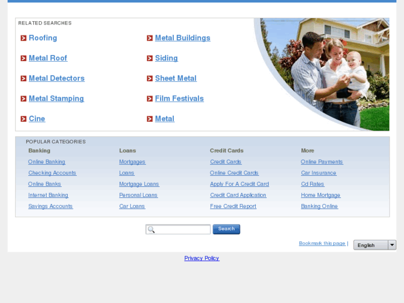This screenshot has width=404, height=303.
Task: Click the red arrow icon beside Metal Detectors
Action: coord(23,78)
